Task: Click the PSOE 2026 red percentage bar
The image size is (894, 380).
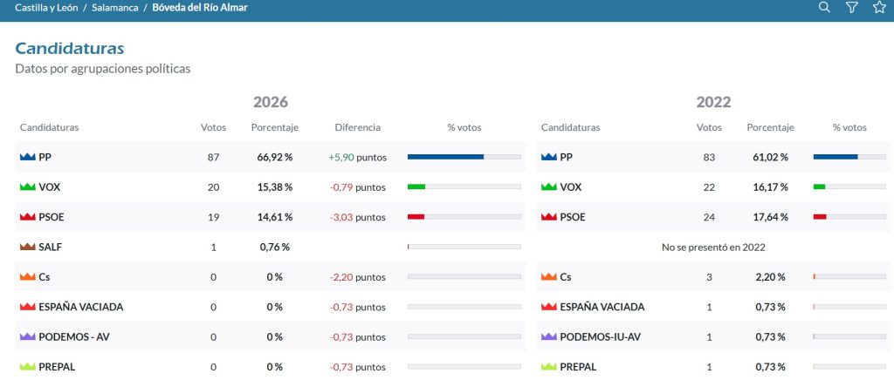Action: (x=464, y=217)
